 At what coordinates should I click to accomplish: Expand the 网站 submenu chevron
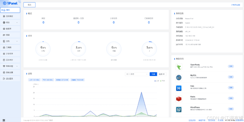tap(17, 22)
